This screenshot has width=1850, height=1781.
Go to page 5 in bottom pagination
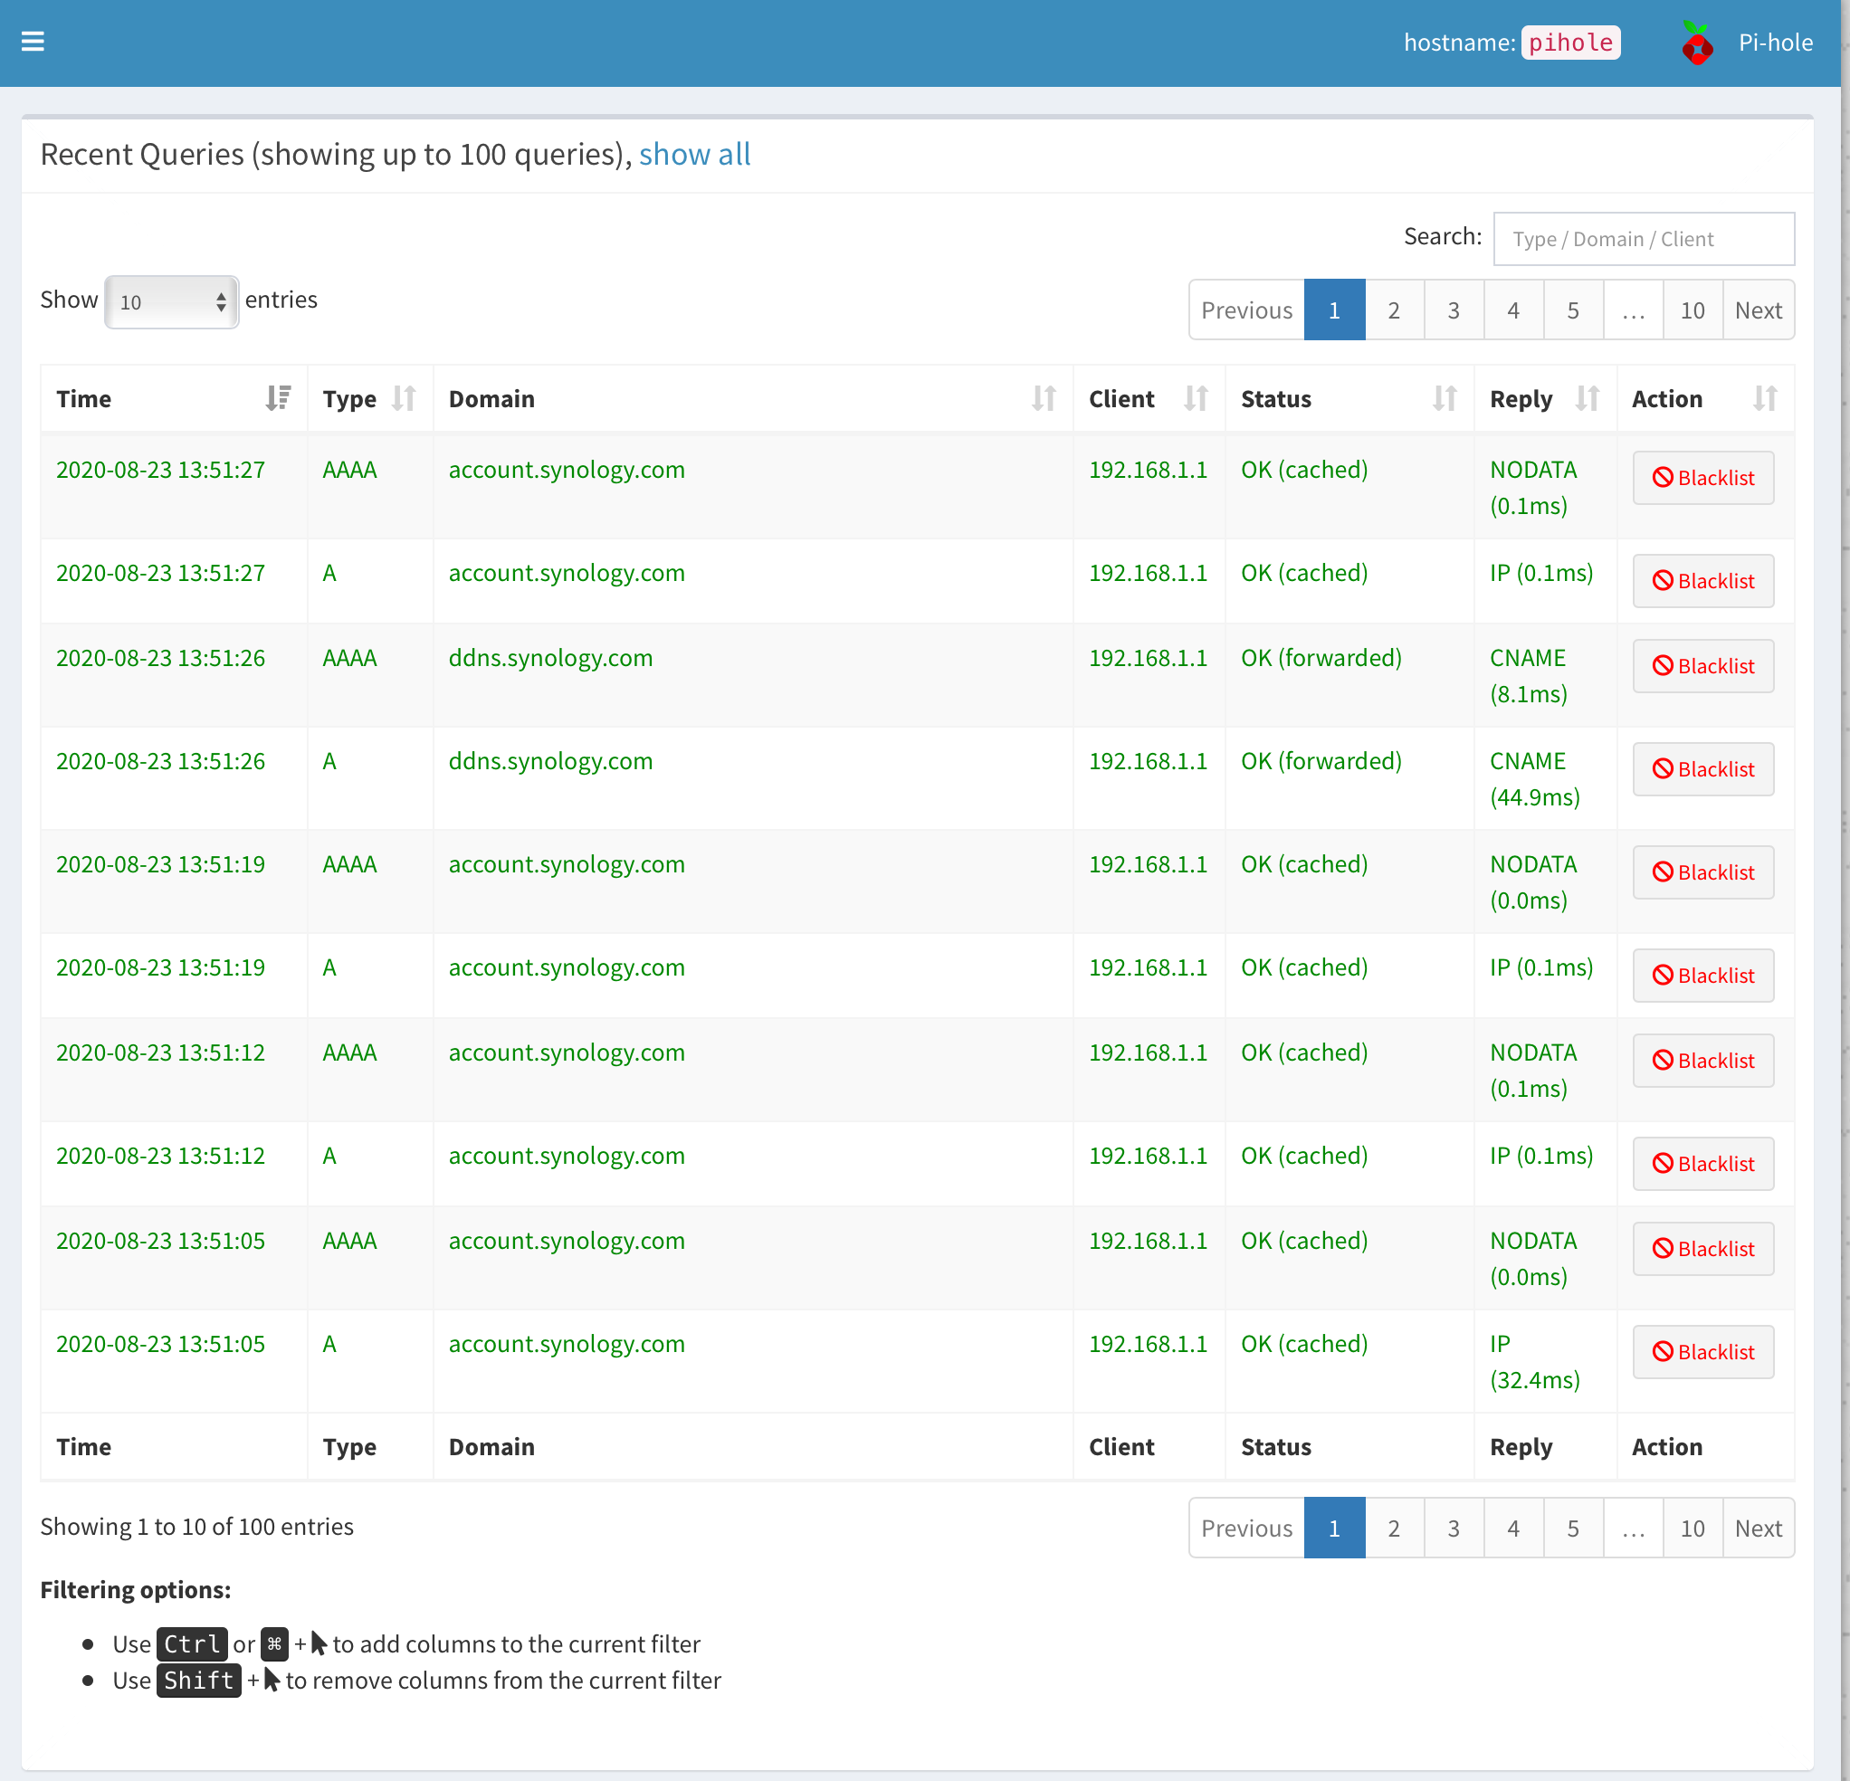coord(1572,1528)
